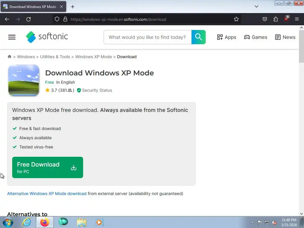Expand the list all tabs chevron
Viewport: 304px width, 228px height.
point(256,7)
